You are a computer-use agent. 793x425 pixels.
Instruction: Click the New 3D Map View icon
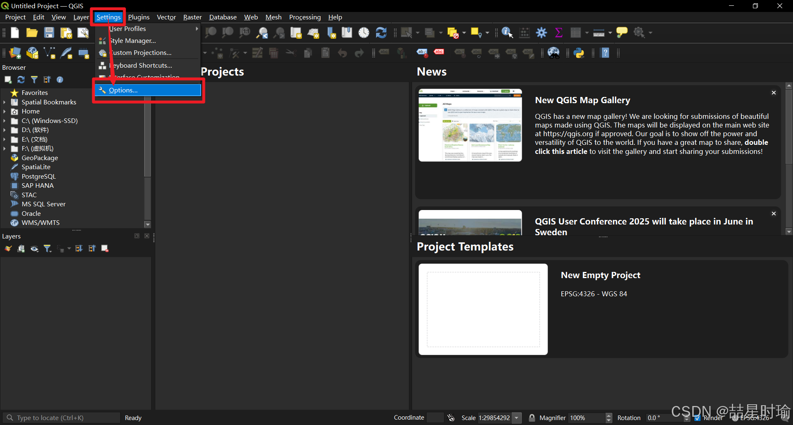pyautogui.click(x=313, y=33)
